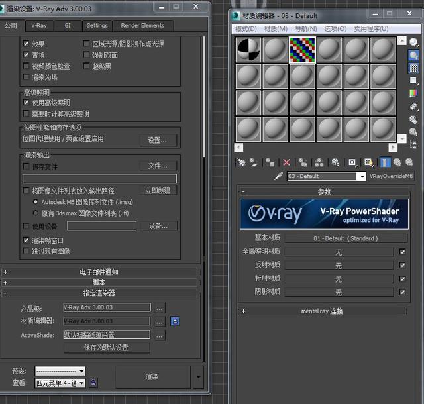
Task: Click the Sample Type sphere icon
Action: tap(413, 42)
